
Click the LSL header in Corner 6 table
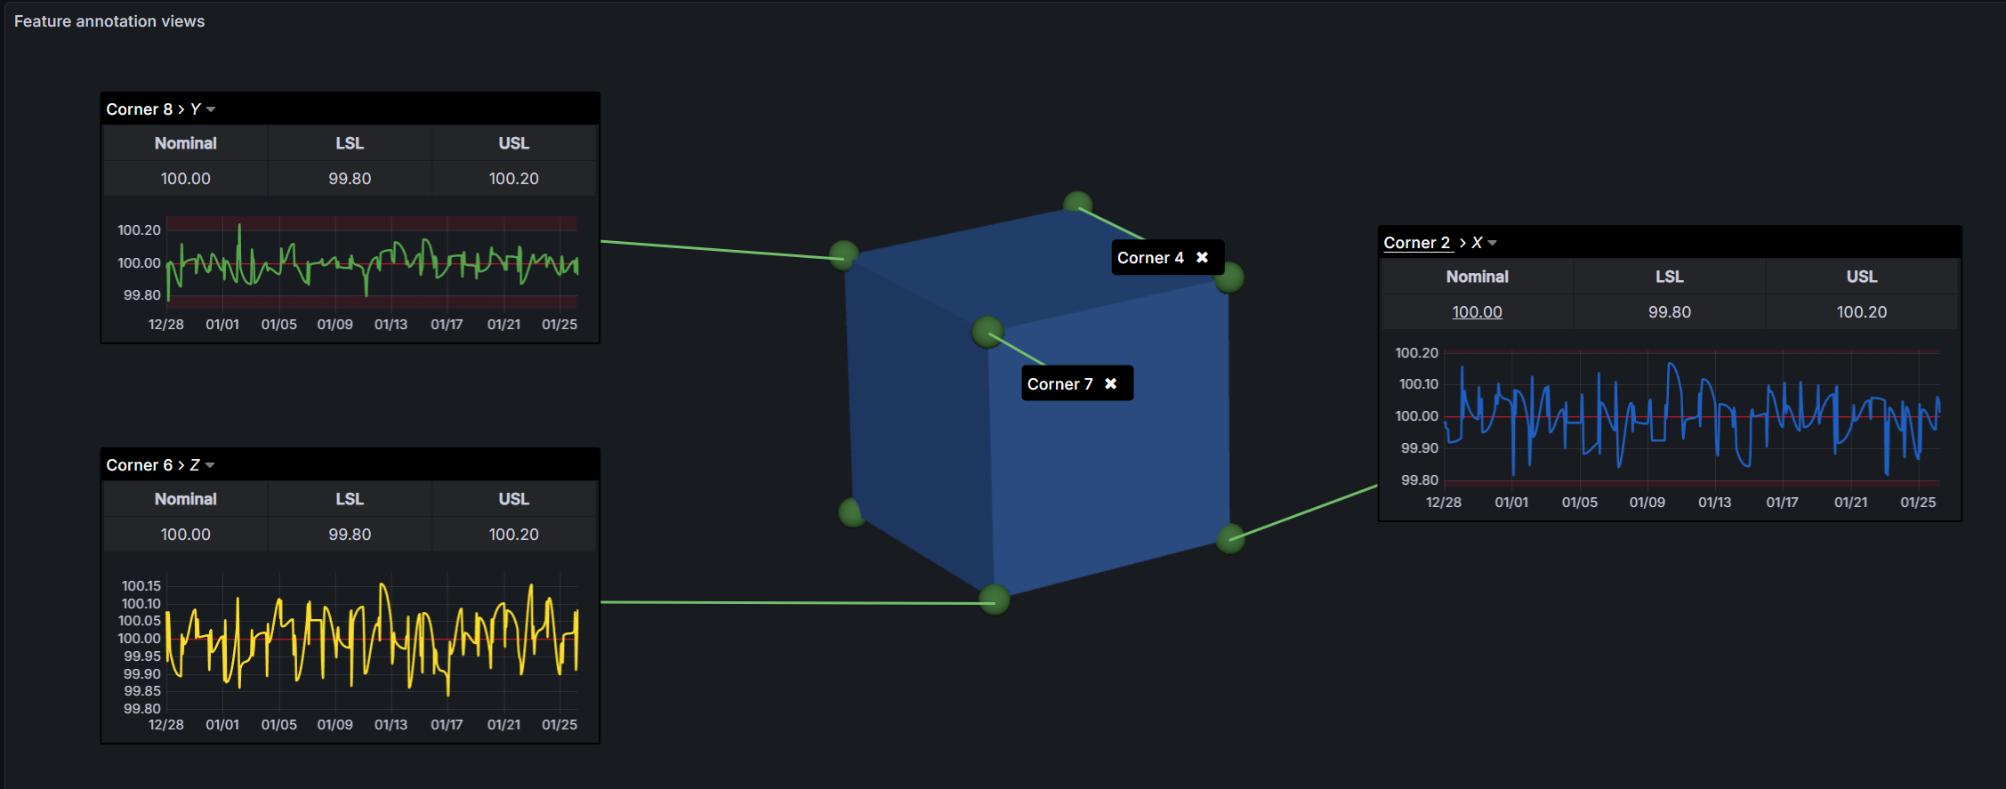350,499
